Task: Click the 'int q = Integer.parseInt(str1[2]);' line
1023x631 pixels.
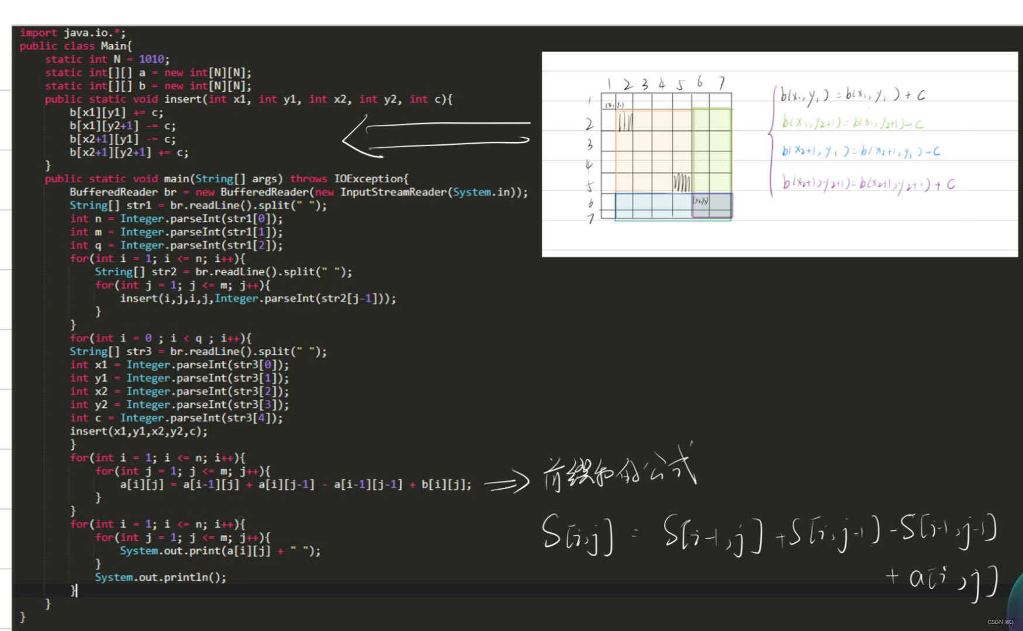Action: [177, 245]
